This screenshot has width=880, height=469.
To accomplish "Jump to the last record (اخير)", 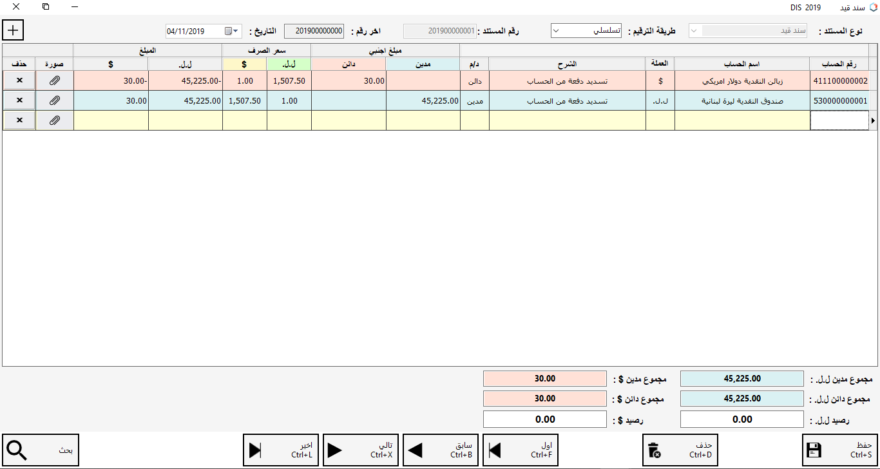I will tap(281, 450).
